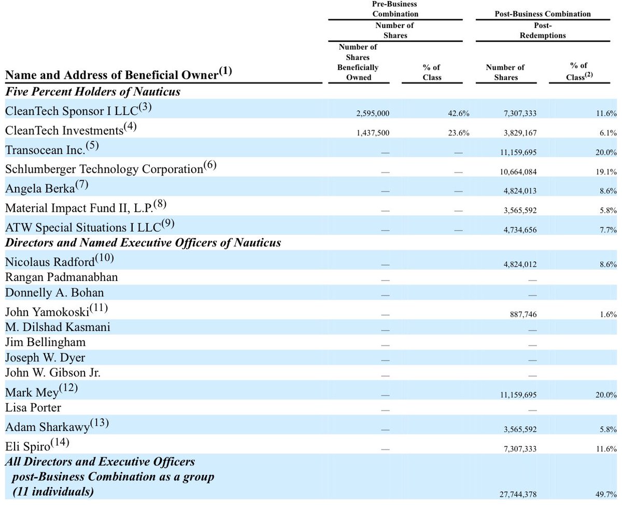The width and height of the screenshot is (622, 505).
Task: Click the 1.6% cell
Action: tap(608, 314)
